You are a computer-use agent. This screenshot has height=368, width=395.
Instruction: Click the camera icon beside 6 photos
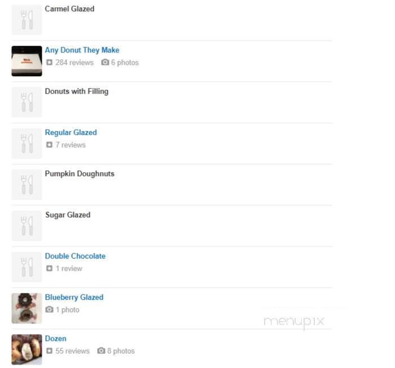(x=105, y=62)
